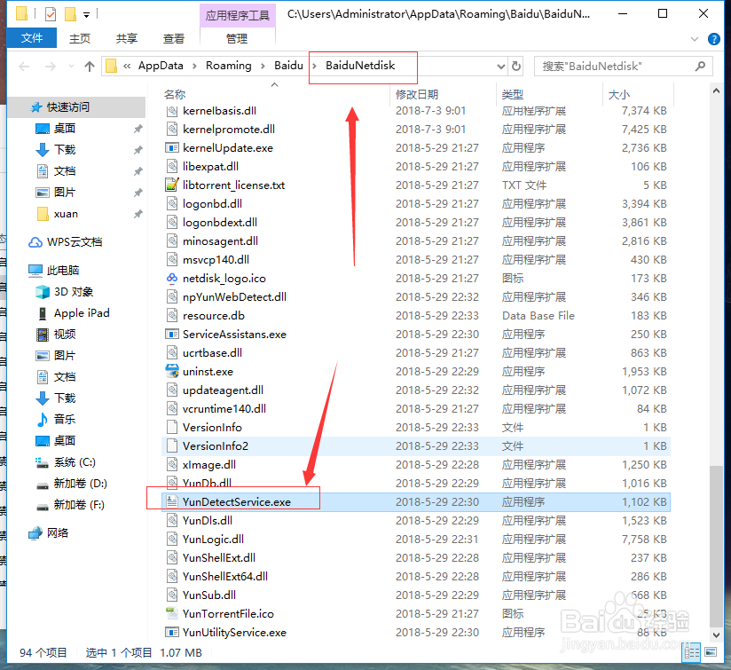Open the xuan folder in quick access
731x670 pixels.
click(66, 214)
